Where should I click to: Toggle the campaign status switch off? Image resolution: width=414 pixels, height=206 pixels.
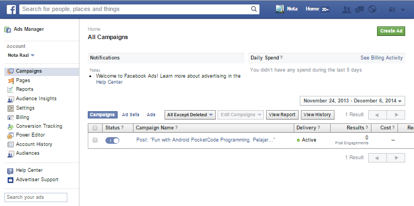click(x=112, y=140)
